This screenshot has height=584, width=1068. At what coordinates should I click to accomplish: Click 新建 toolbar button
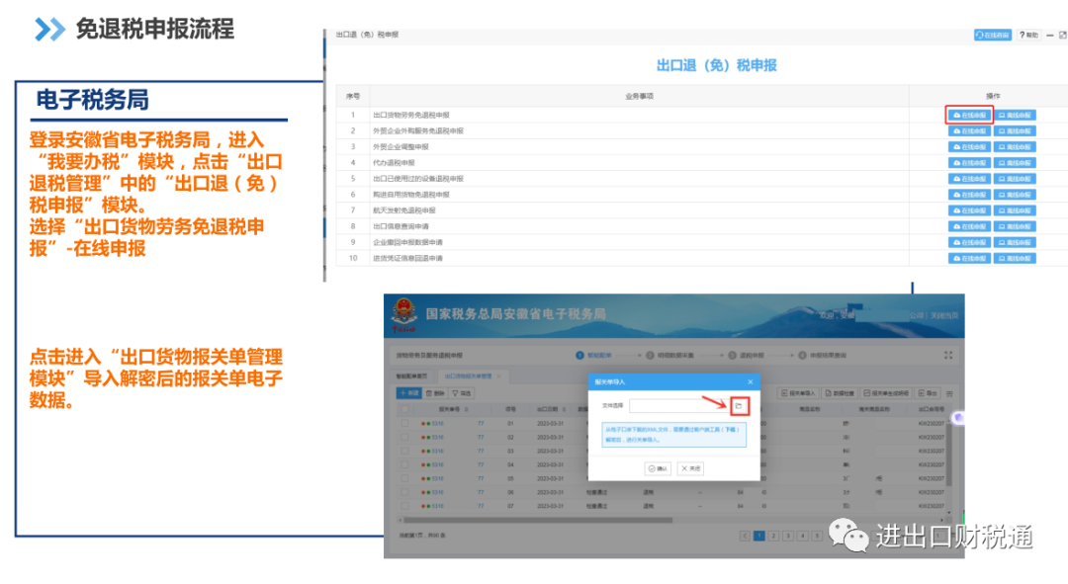[409, 392]
